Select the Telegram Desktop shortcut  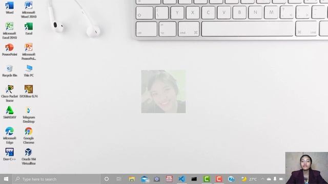pos(29,114)
